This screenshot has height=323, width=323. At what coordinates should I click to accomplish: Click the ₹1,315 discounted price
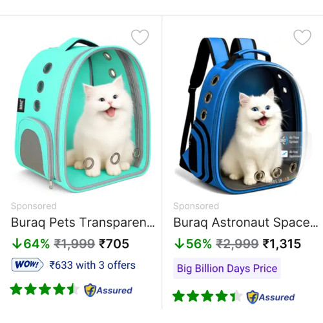pyautogui.click(x=282, y=244)
